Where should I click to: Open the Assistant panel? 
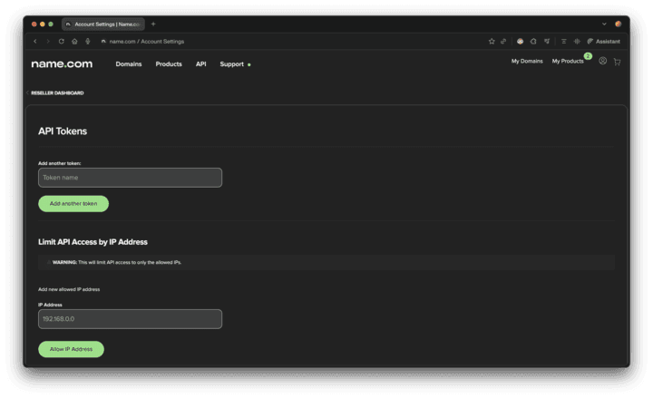603,41
